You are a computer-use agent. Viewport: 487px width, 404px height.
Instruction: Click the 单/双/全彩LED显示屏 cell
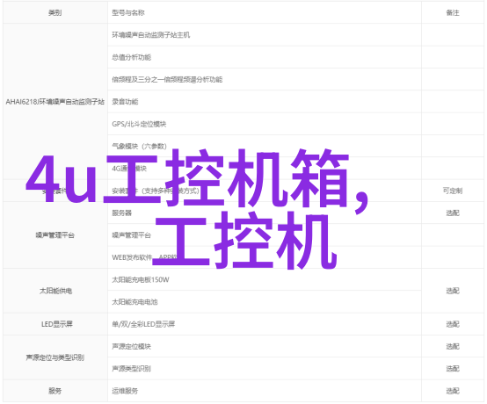coord(265,324)
